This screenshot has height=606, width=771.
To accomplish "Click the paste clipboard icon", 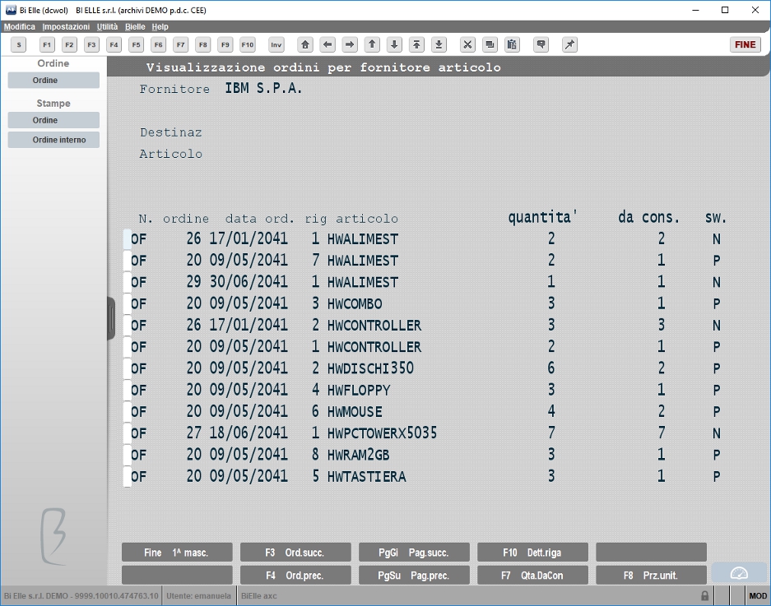I will click(512, 44).
